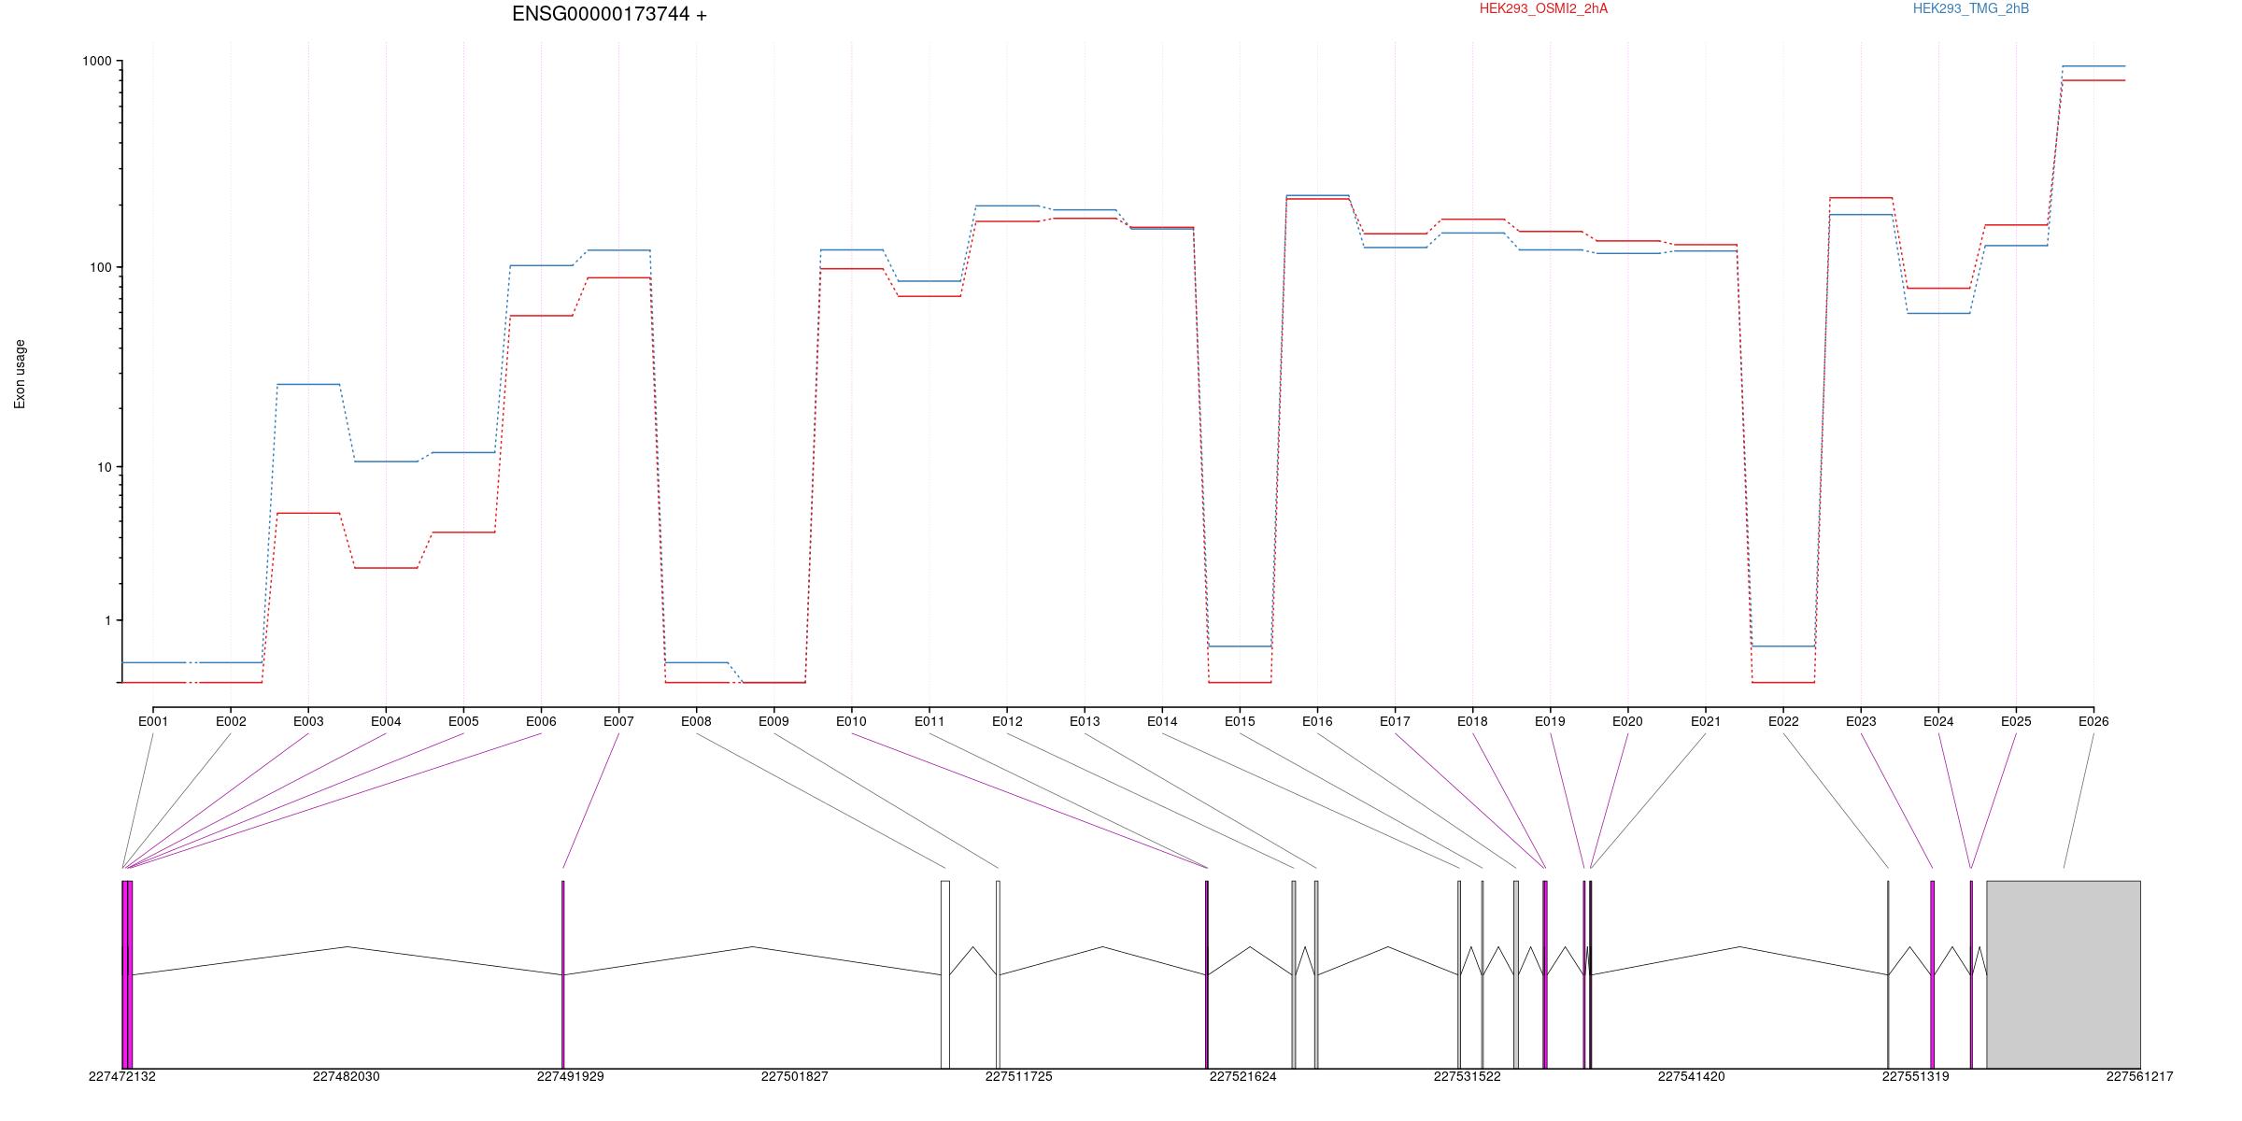Click exon label E006
Image resolution: width=2242 pixels, height=1121 pixels.
(541, 721)
